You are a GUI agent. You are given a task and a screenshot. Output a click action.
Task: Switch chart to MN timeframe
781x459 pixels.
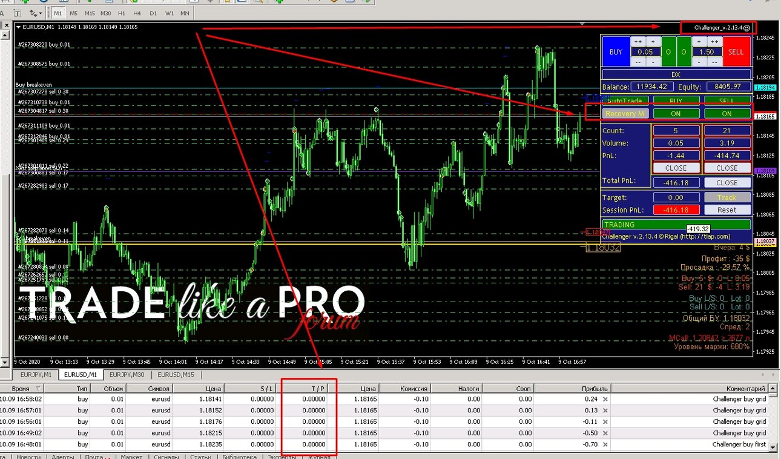tap(185, 13)
